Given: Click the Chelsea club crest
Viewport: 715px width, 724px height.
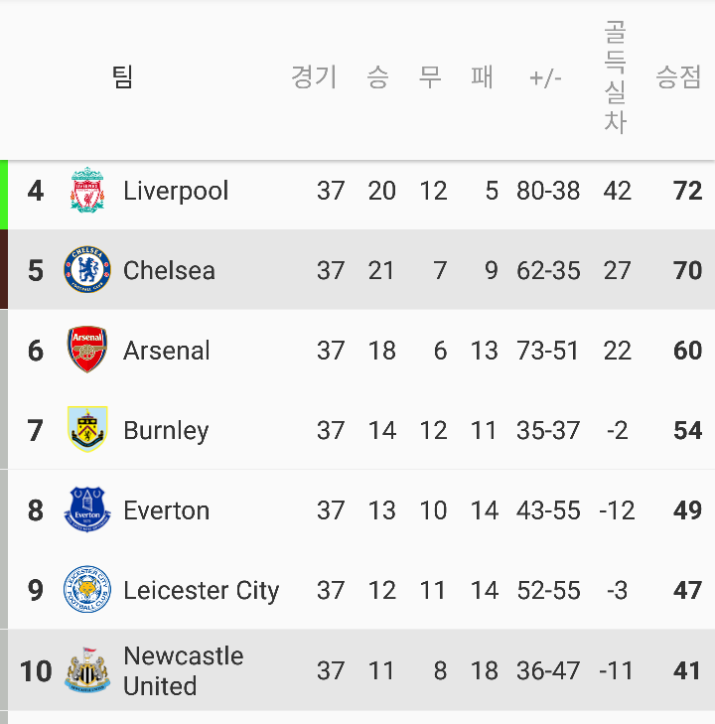Looking at the screenshot, I should pyautogui.click(x=87, y=270).
